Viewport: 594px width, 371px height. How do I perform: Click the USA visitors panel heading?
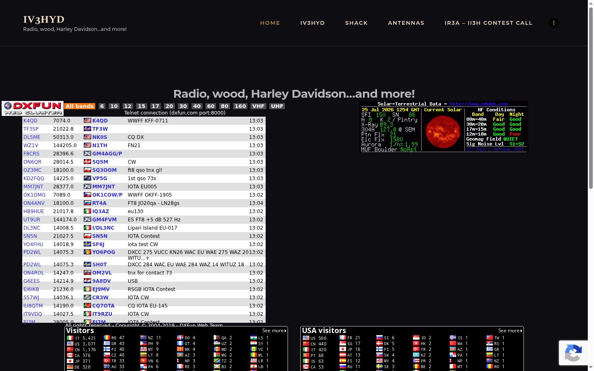[x=324, y=331]
